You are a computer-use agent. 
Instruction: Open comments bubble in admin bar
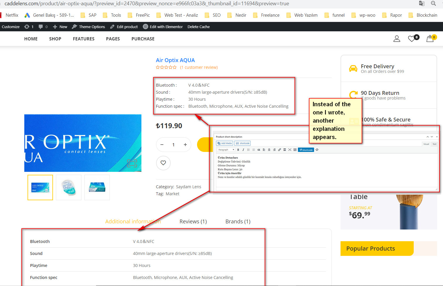tap(43, 27)
